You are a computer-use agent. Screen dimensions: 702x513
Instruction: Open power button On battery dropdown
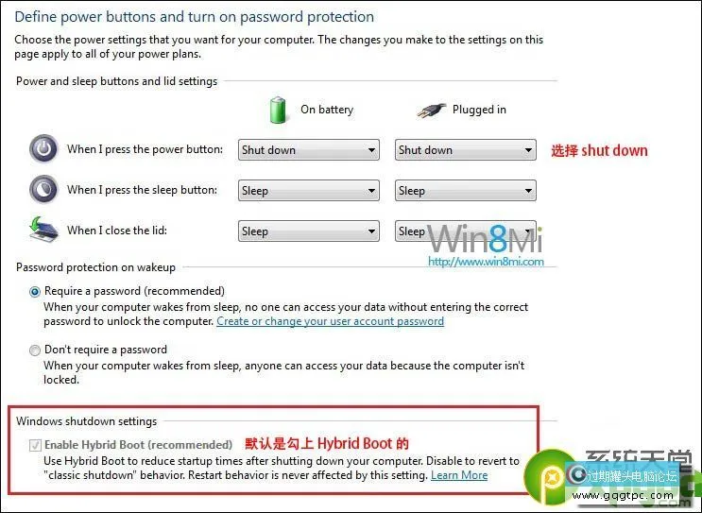point(308,150)
